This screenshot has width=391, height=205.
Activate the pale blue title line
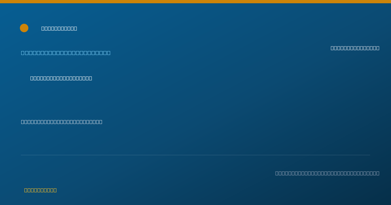(66, 53)
